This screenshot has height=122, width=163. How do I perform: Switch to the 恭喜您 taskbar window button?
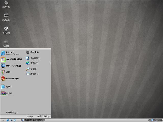33,120
